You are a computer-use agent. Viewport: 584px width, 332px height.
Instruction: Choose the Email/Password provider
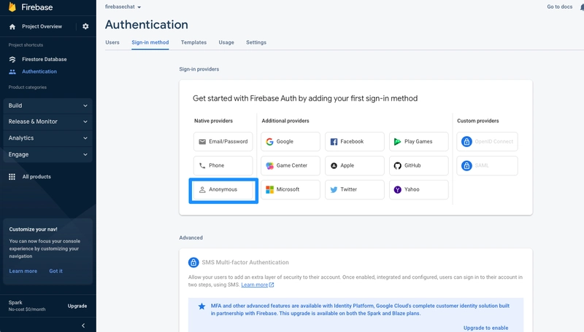tap(223, 141)
